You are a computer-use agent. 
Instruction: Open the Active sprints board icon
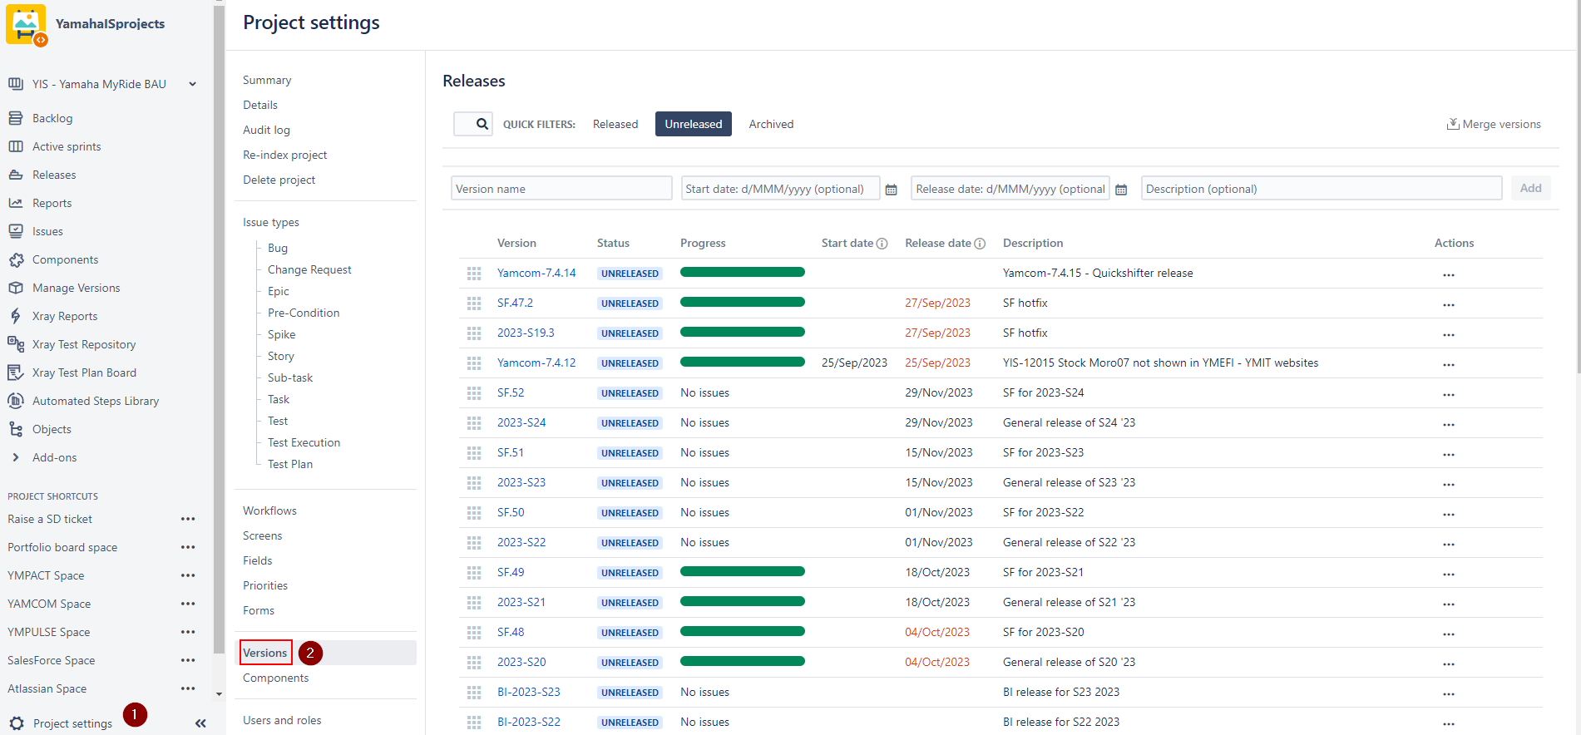(x=16, y=146)
